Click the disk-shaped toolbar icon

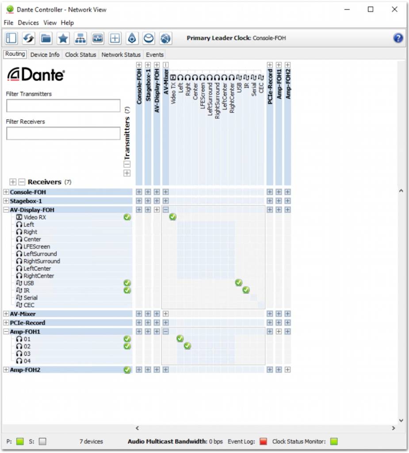point(149,38)
